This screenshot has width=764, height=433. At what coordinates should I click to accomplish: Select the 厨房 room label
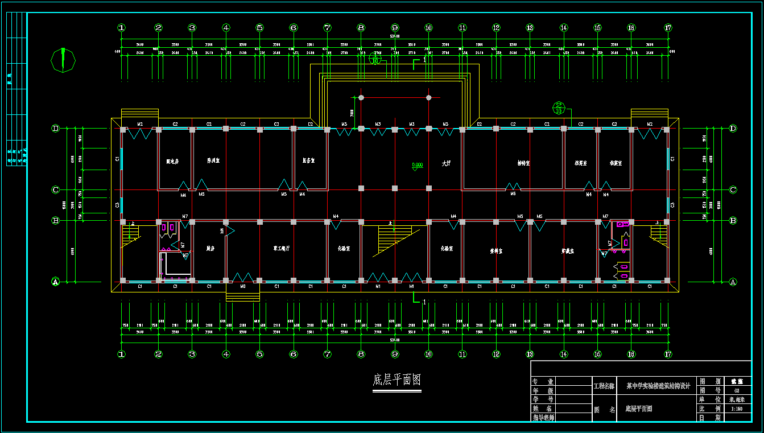[x=210, y=249]
